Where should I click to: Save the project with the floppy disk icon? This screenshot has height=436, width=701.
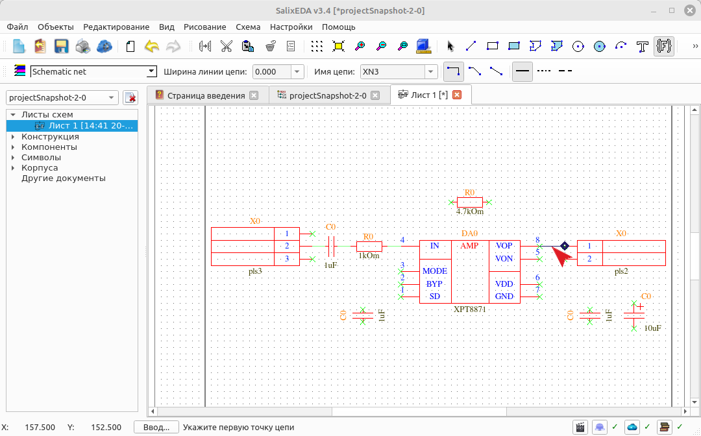61,46
